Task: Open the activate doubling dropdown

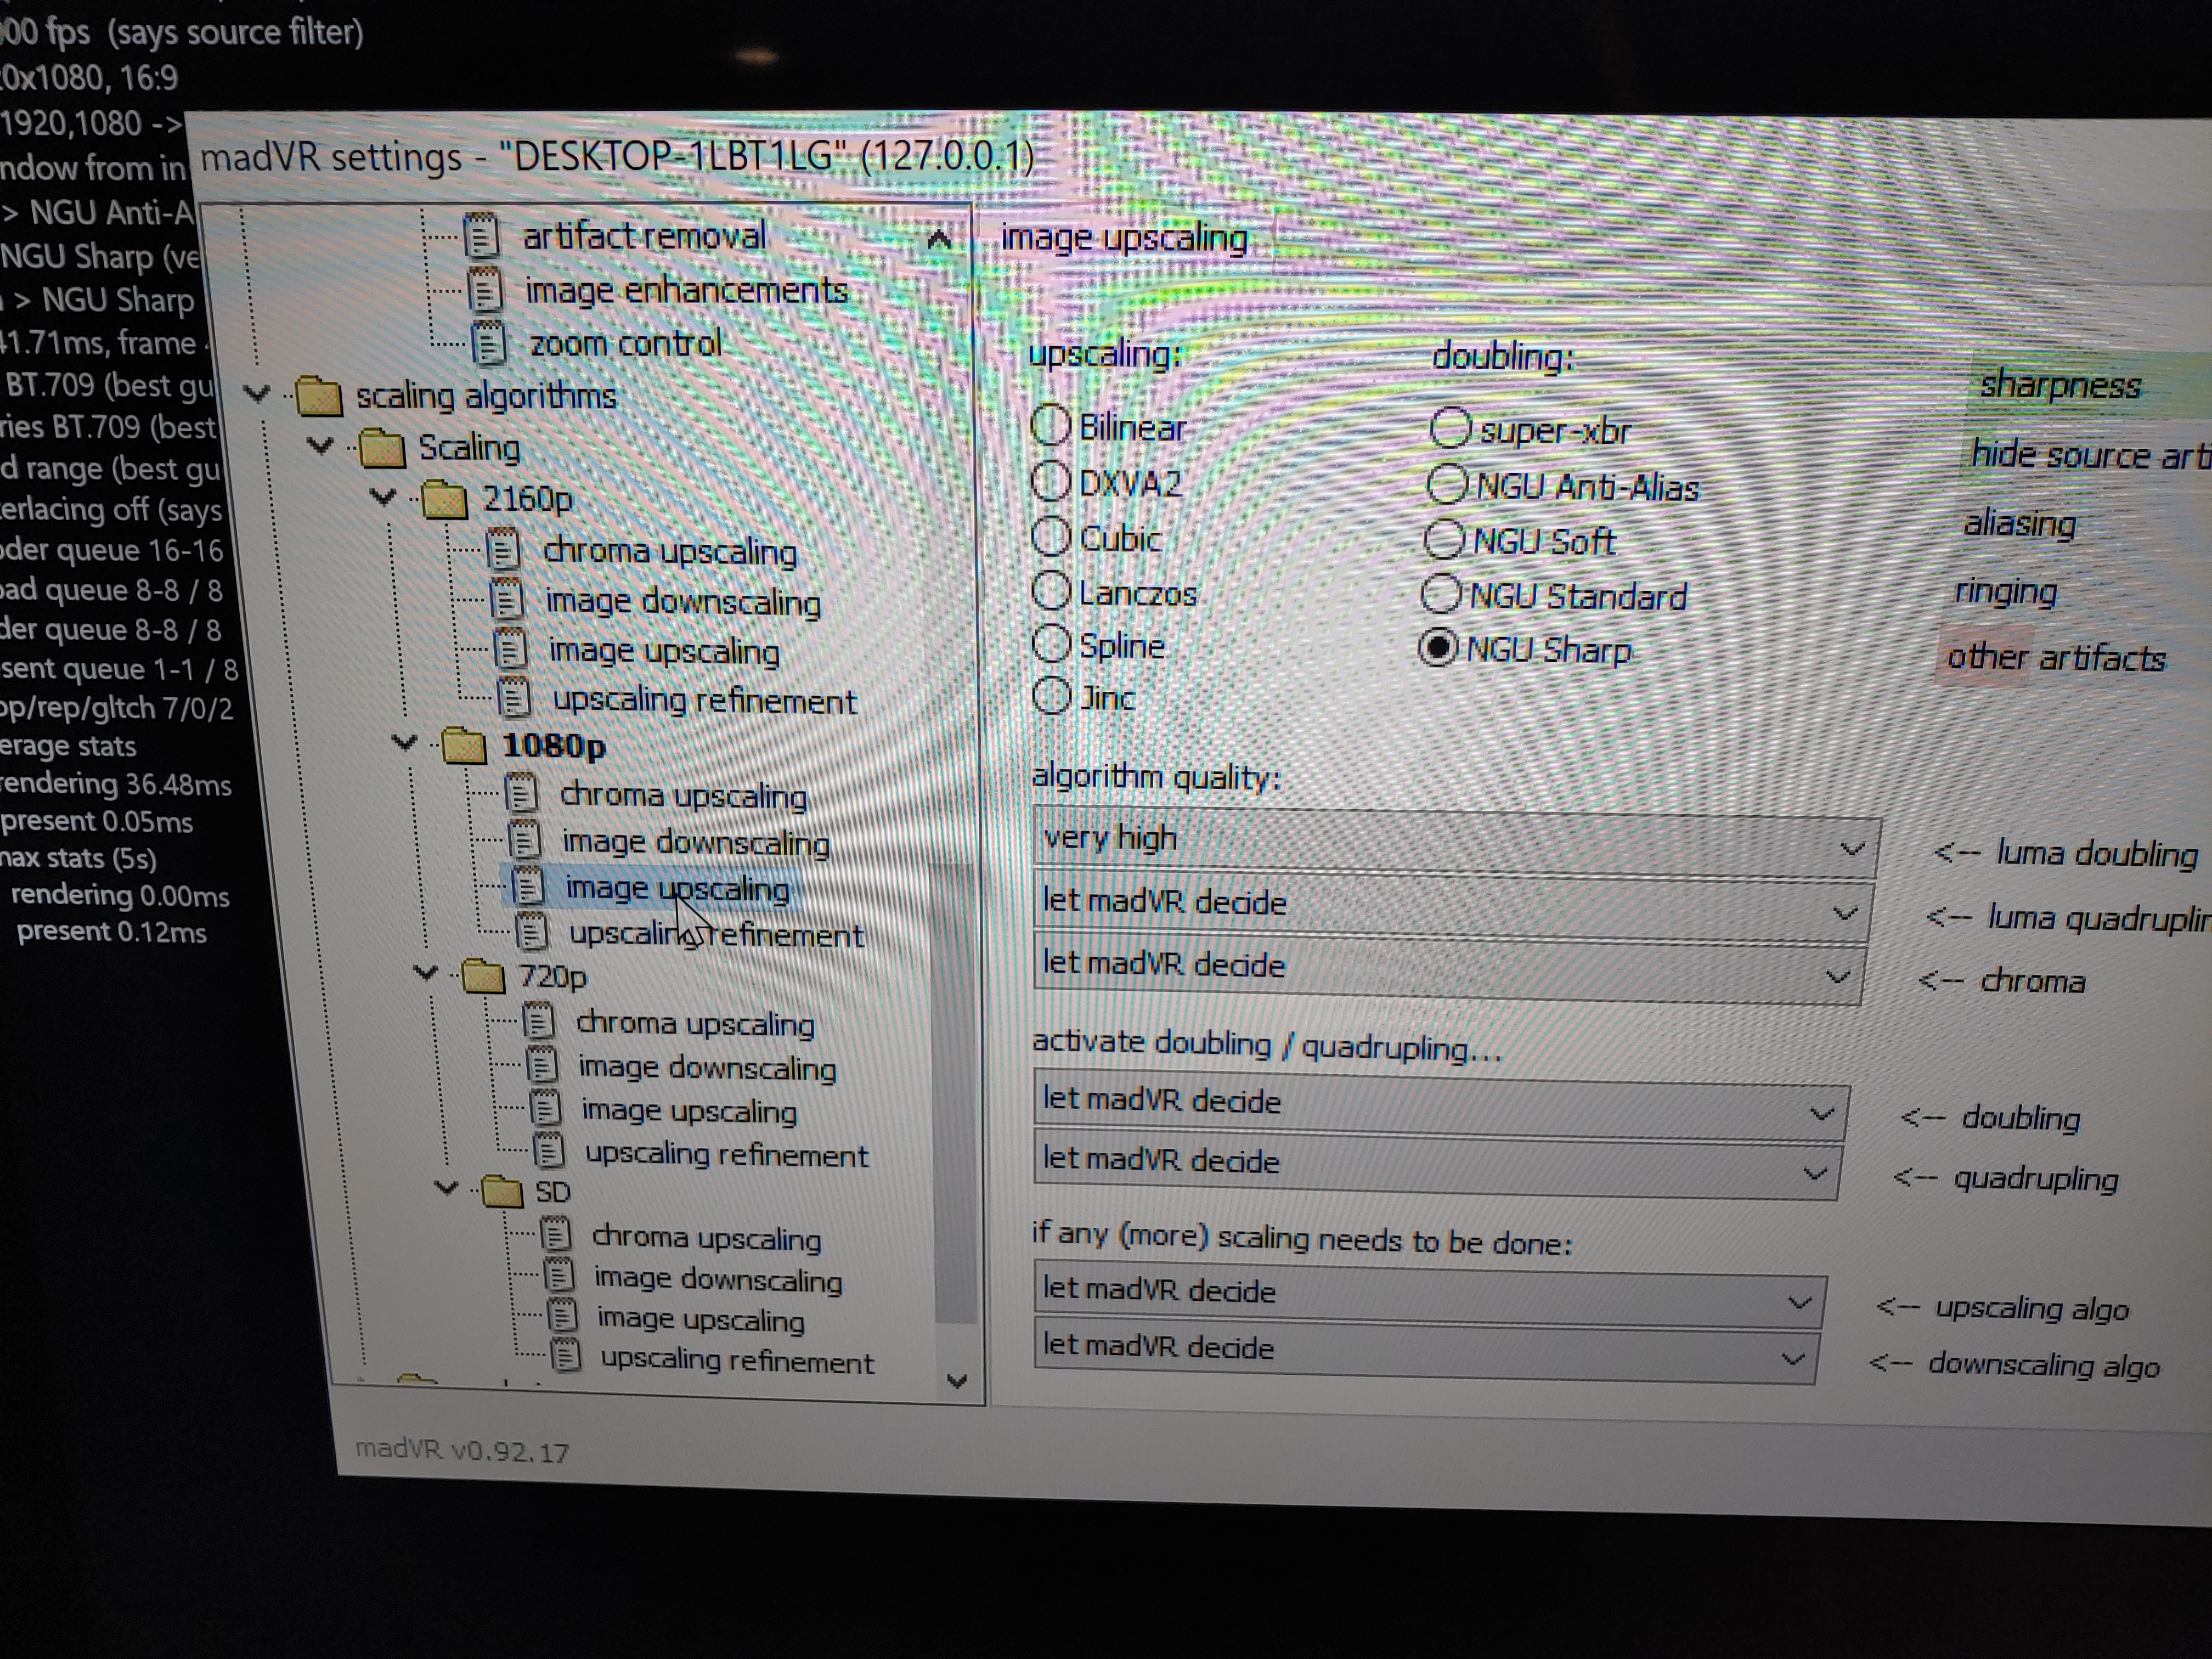Action: click(1441, 1106)
